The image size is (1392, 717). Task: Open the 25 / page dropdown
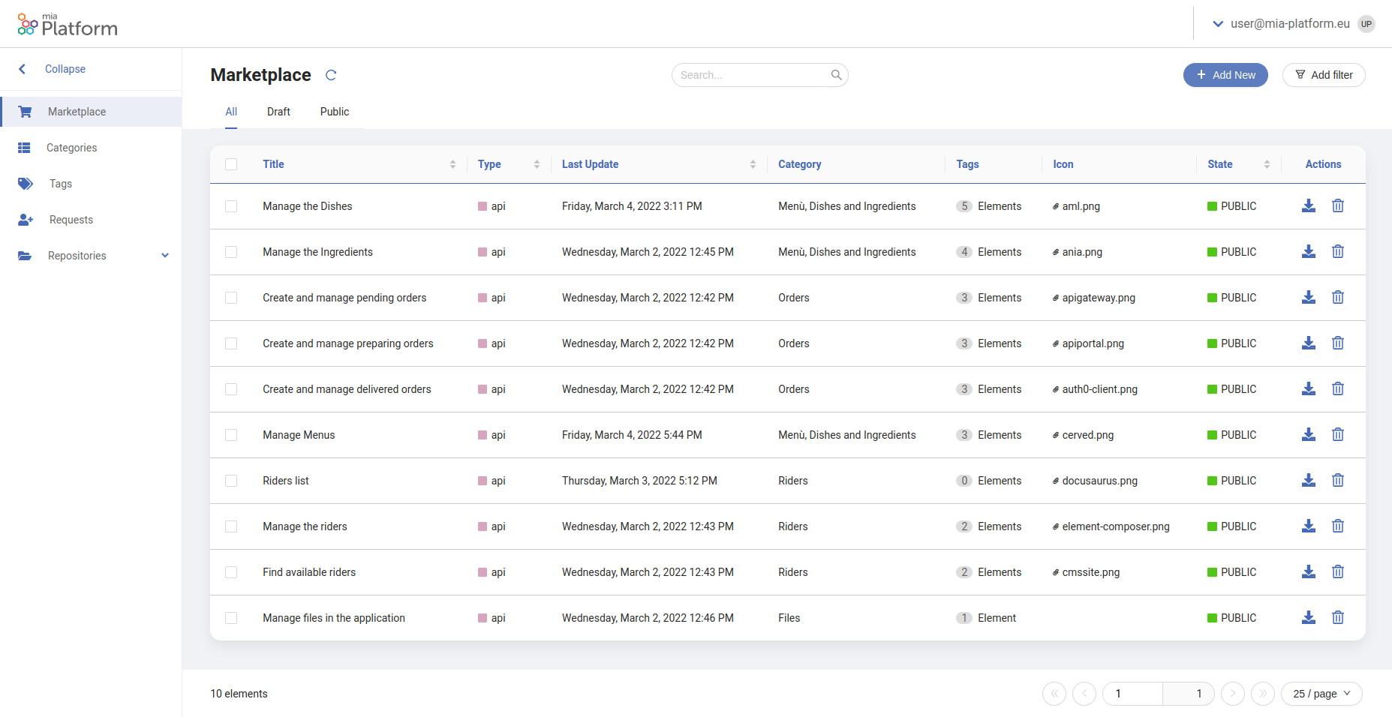[1321, 694]
